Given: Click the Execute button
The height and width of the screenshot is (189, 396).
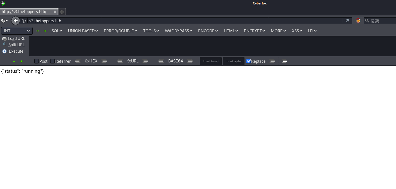Looking at the screenshot, I should point(13,51).
